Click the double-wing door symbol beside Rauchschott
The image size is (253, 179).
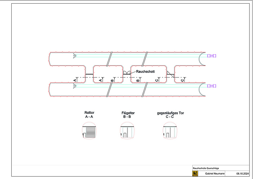point(127,73)
